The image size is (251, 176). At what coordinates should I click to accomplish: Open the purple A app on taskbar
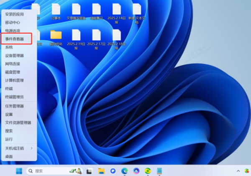click(x=136, y=171)
